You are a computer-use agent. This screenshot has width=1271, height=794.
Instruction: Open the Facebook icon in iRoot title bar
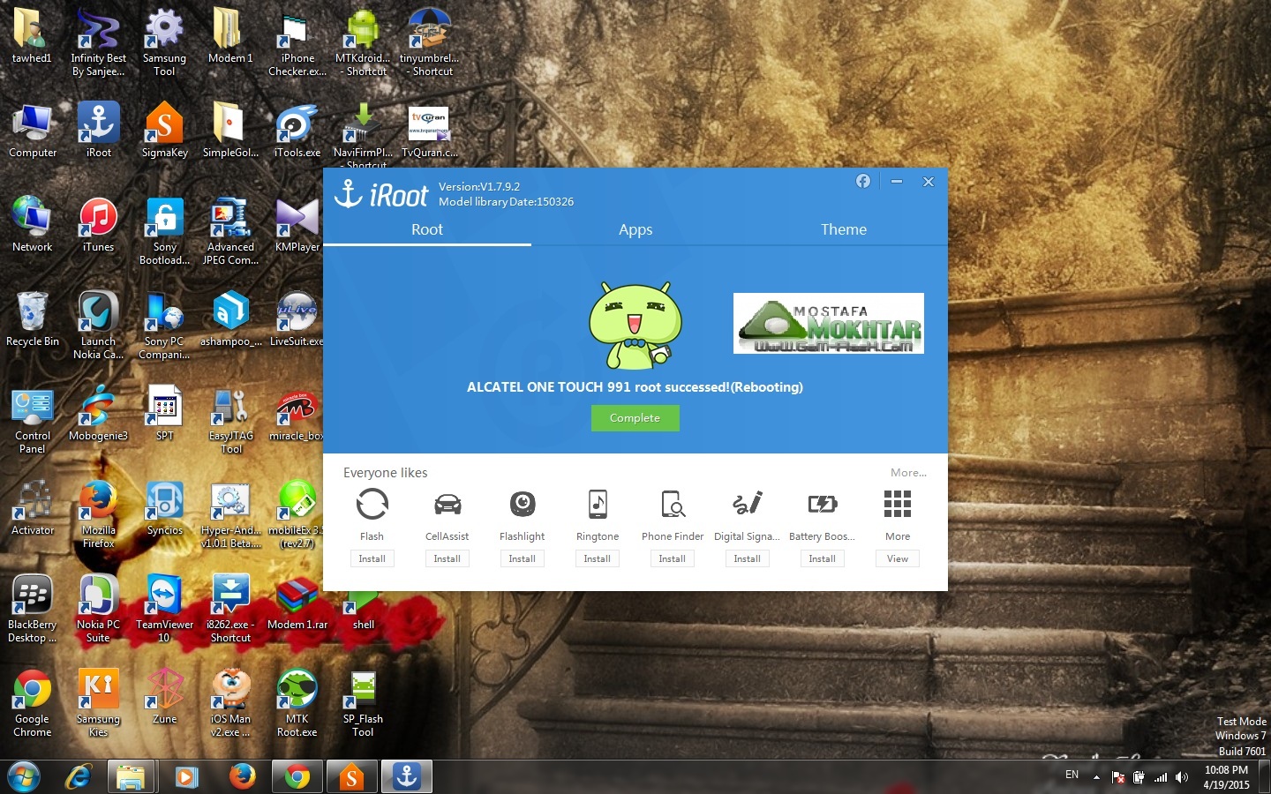pyautogui.click(x=863, y=181)
